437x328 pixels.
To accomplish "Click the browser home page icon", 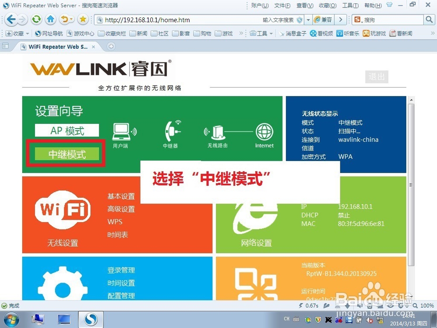I will 50,19.
